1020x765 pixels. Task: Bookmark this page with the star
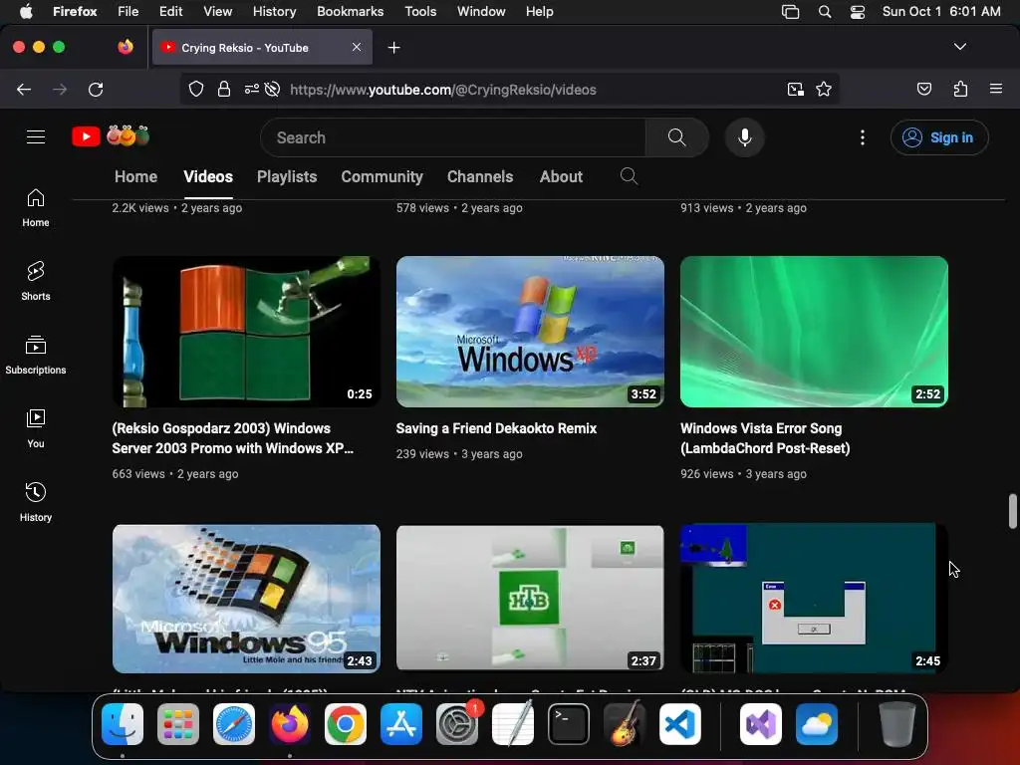coord(824,89)
